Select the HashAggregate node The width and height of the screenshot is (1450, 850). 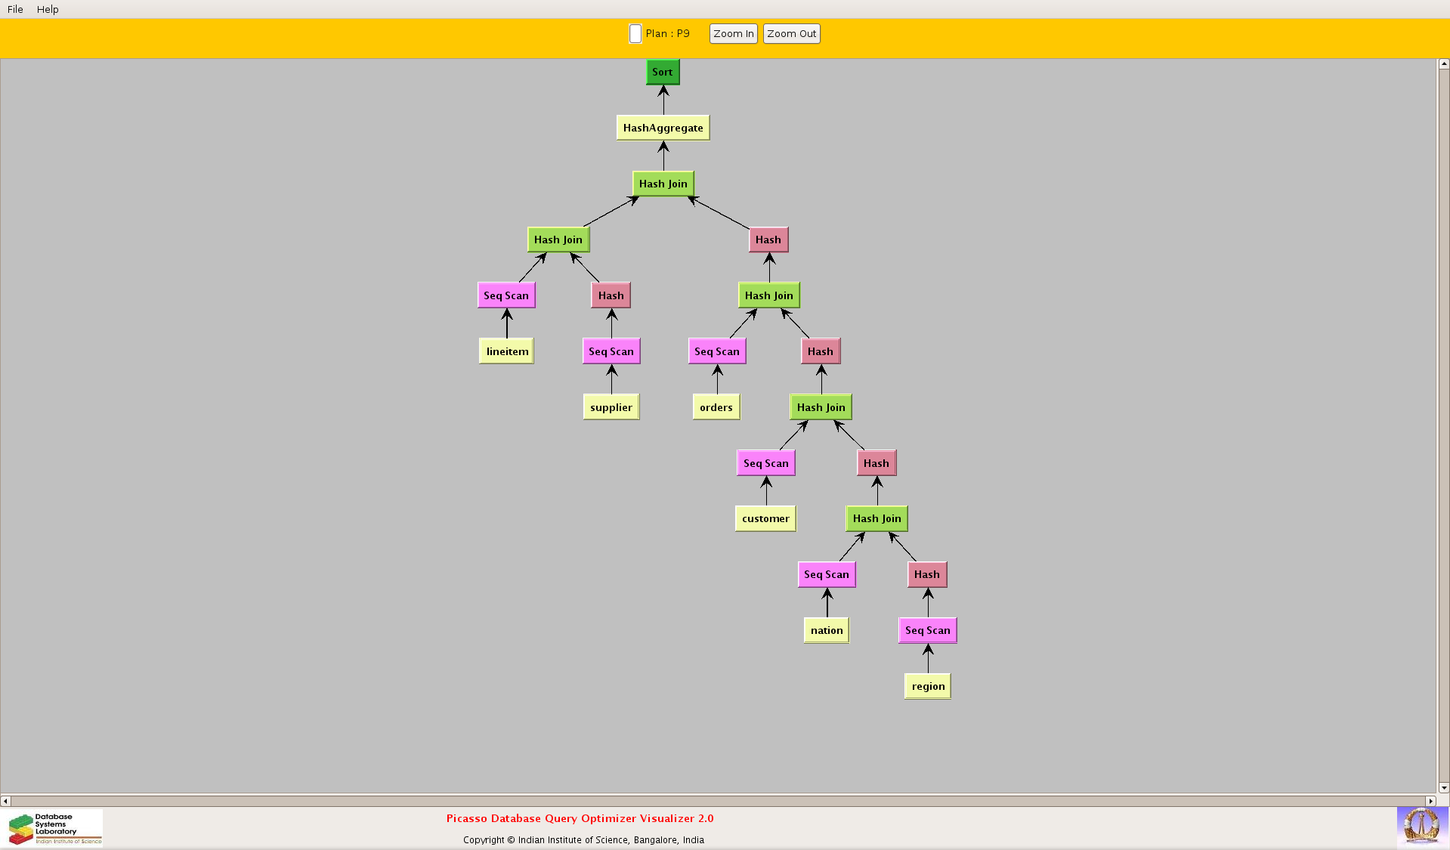click(663, 128)
